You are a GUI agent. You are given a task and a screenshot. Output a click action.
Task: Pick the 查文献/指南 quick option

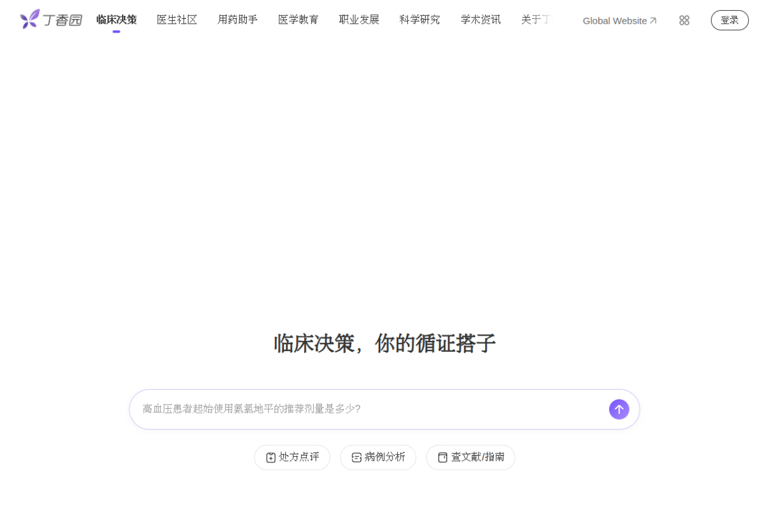coord(471,457)
